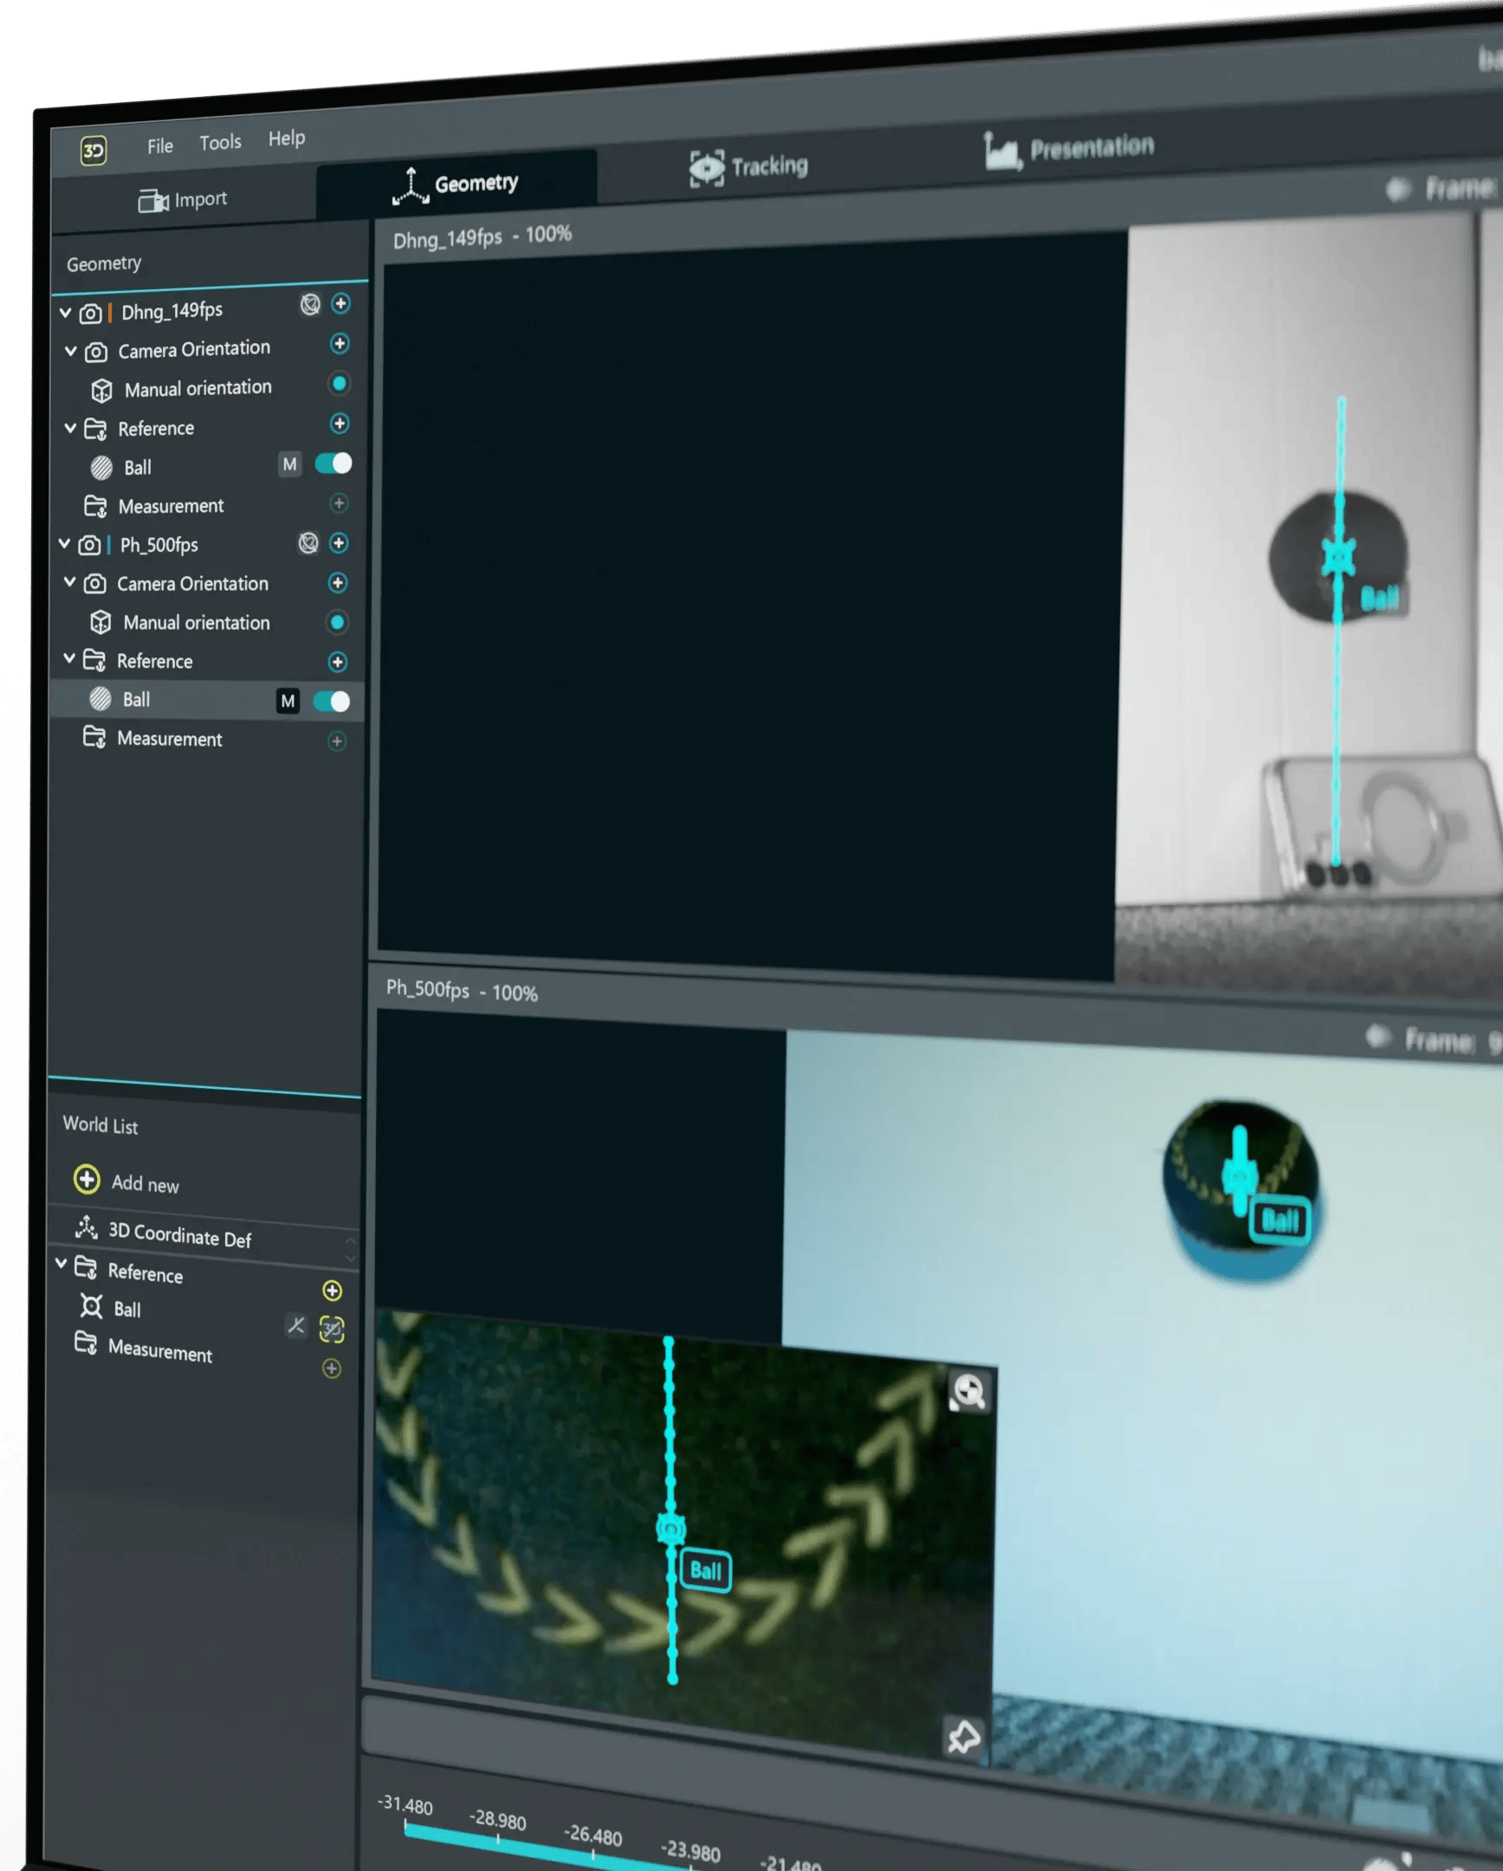
Task: Toggle Ball switch under Ph_500fps
Action: point(333,701)
